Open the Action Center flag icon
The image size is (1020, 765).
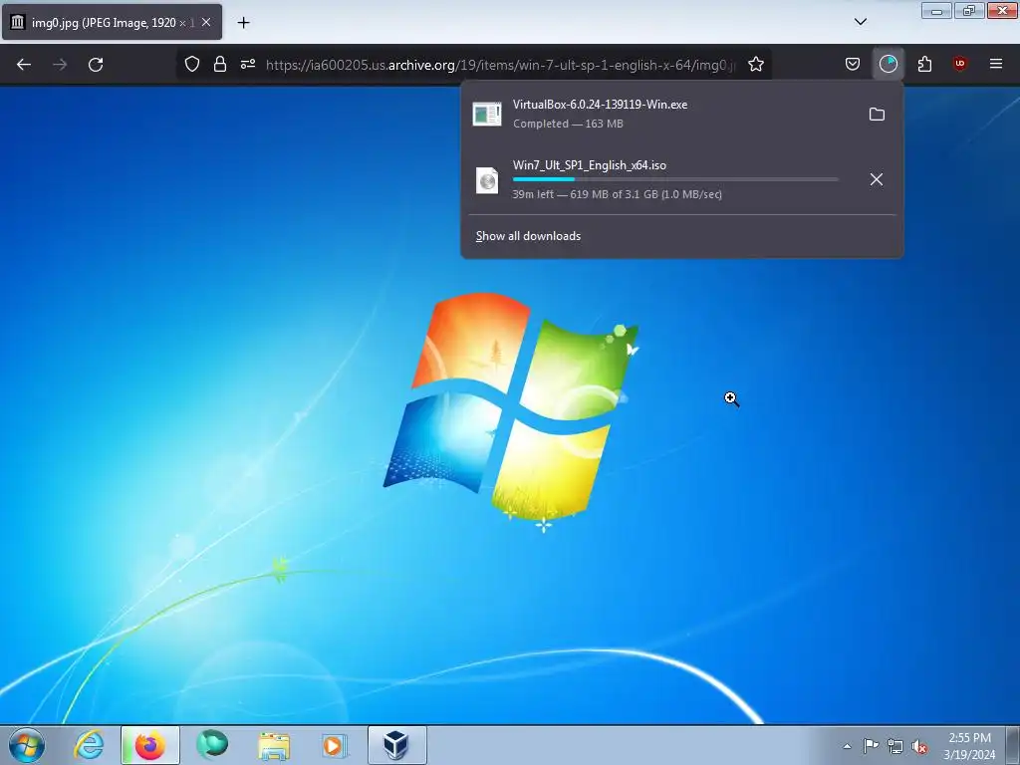(871, 745)
